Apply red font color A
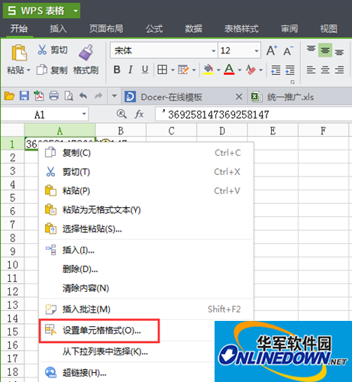Image resolution: width=352 pixels, height=382 pixels. tap(229, 70)
